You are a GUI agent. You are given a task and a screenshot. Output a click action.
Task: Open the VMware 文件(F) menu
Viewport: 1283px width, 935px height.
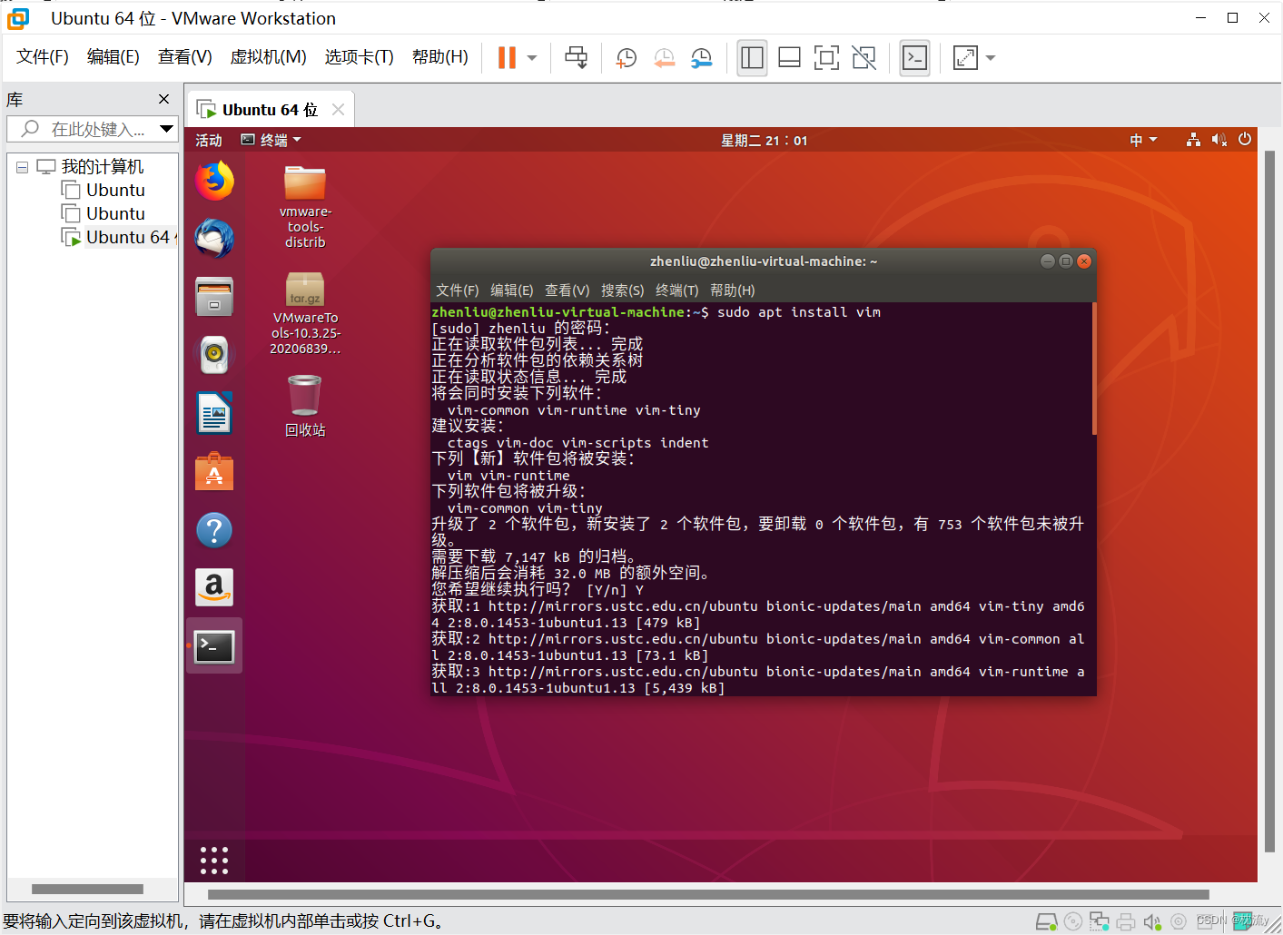point(43,57)
